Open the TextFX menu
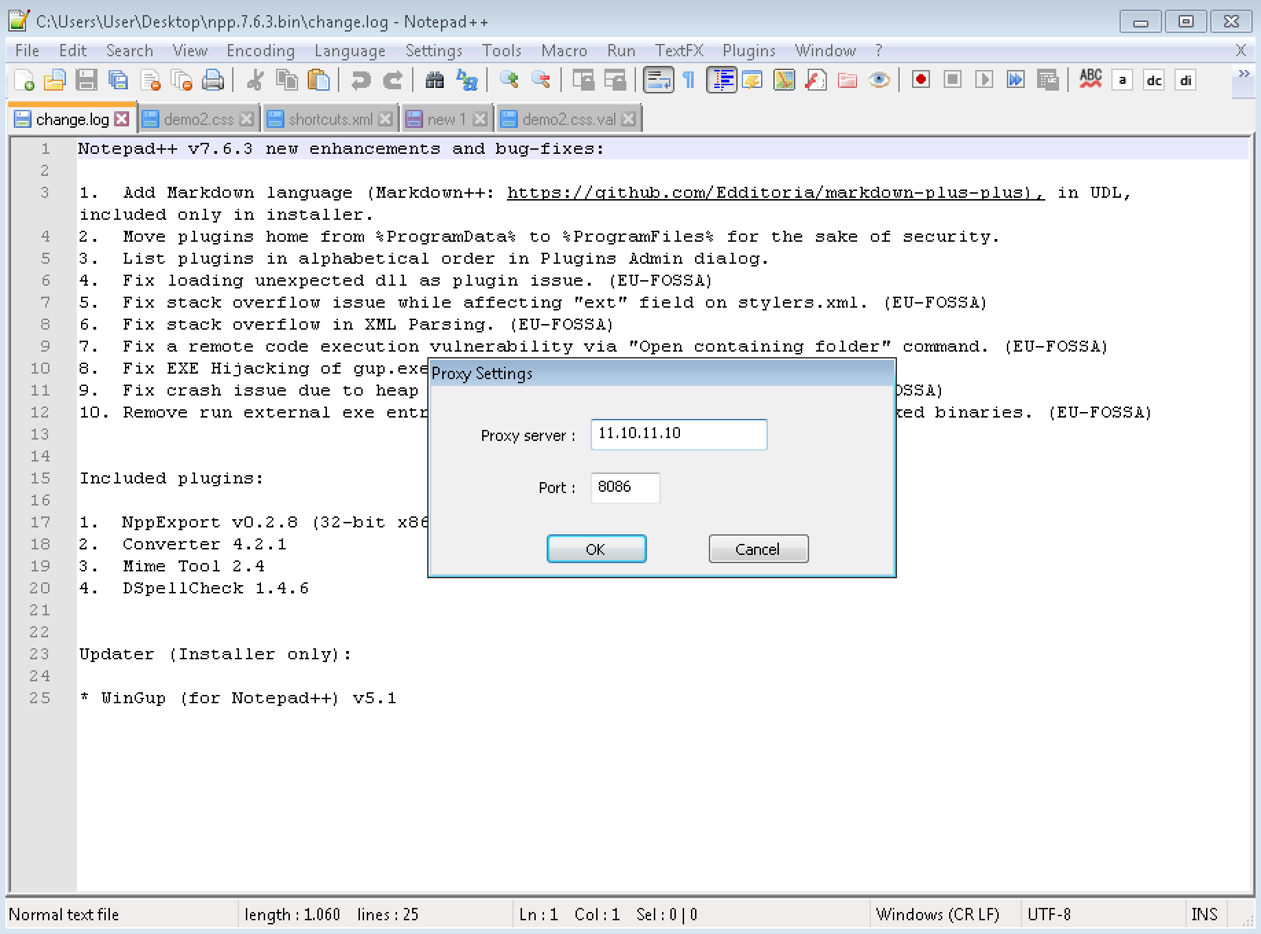Viewport: 1261px width, 934px height. [679, 51]
